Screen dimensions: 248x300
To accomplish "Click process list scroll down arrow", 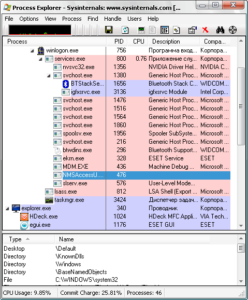I will pyautogui.click(x=241, y=226).
